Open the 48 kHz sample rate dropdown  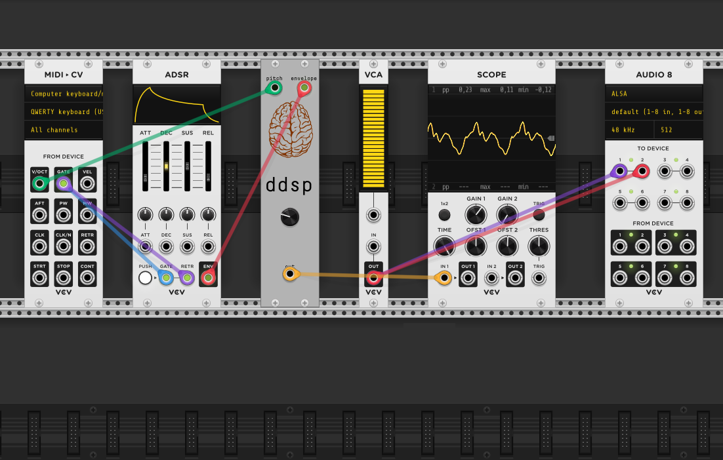point(629,130)
